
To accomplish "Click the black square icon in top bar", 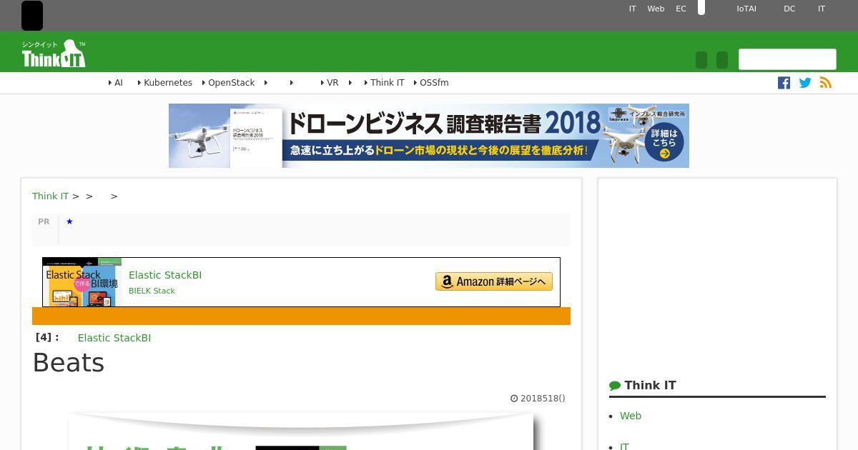I will [32, 16].
